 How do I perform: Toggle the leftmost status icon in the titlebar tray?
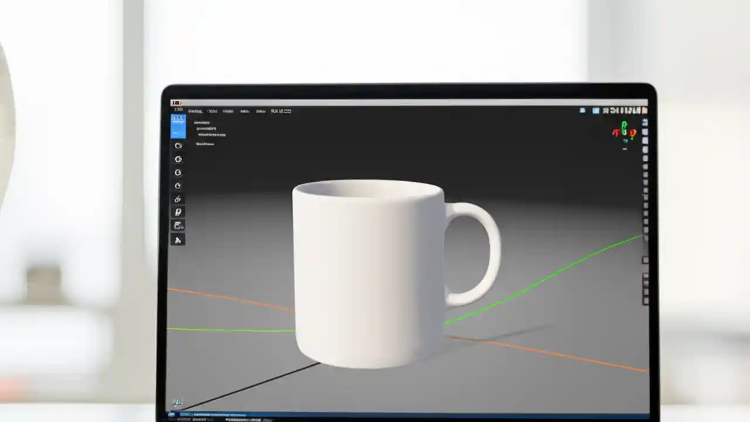[582, 111]
